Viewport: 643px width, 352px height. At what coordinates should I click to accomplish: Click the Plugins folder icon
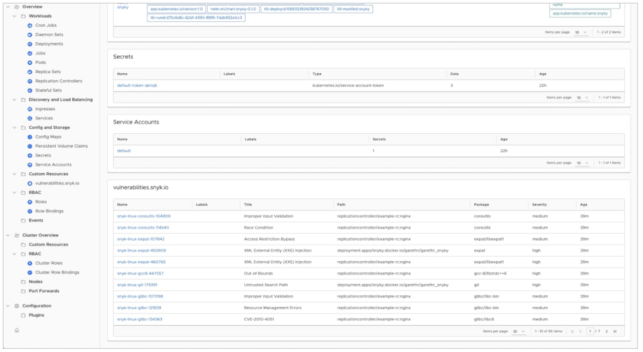[23, 315]
